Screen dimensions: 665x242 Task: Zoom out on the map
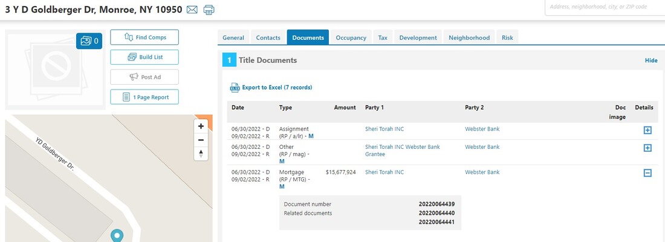[201, 140]
